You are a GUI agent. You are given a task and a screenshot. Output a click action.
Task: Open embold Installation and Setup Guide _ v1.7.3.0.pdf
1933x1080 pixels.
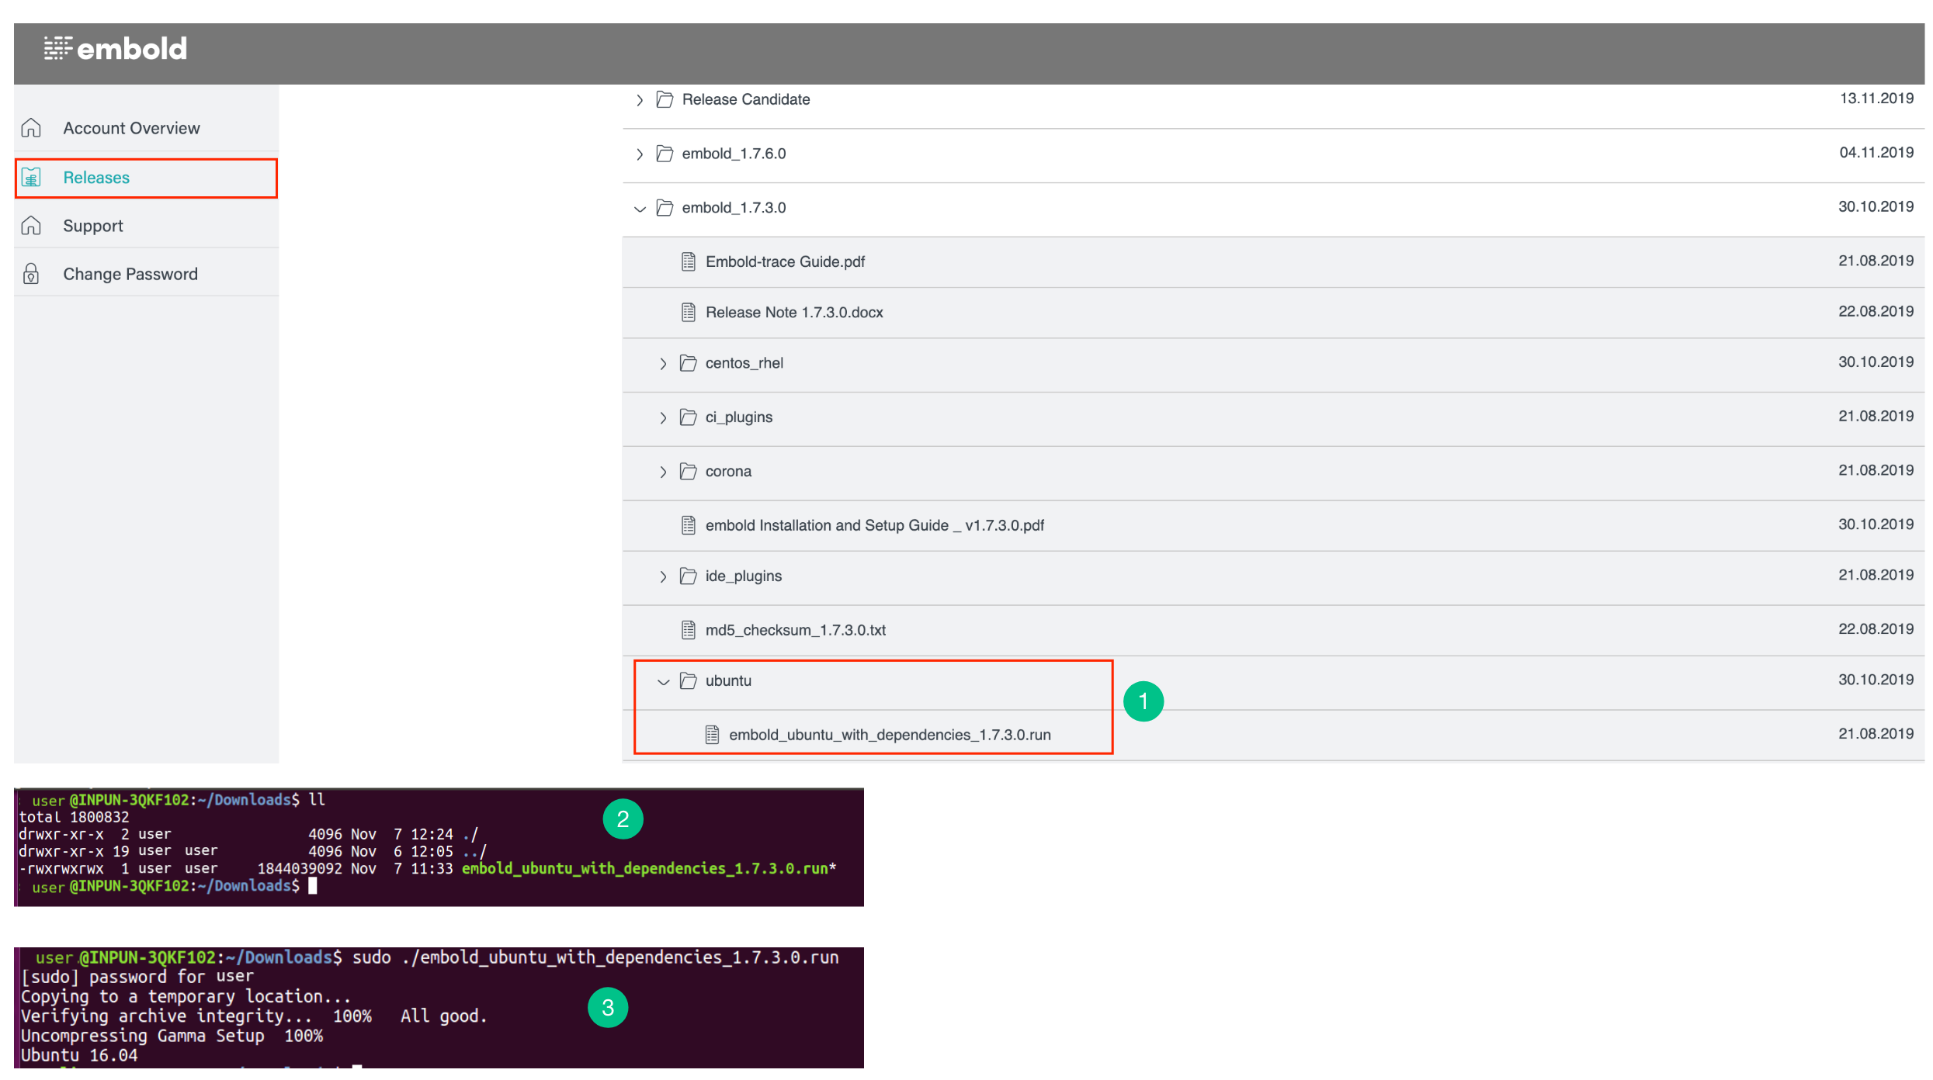pyautogui.click(x=875, y=526)
